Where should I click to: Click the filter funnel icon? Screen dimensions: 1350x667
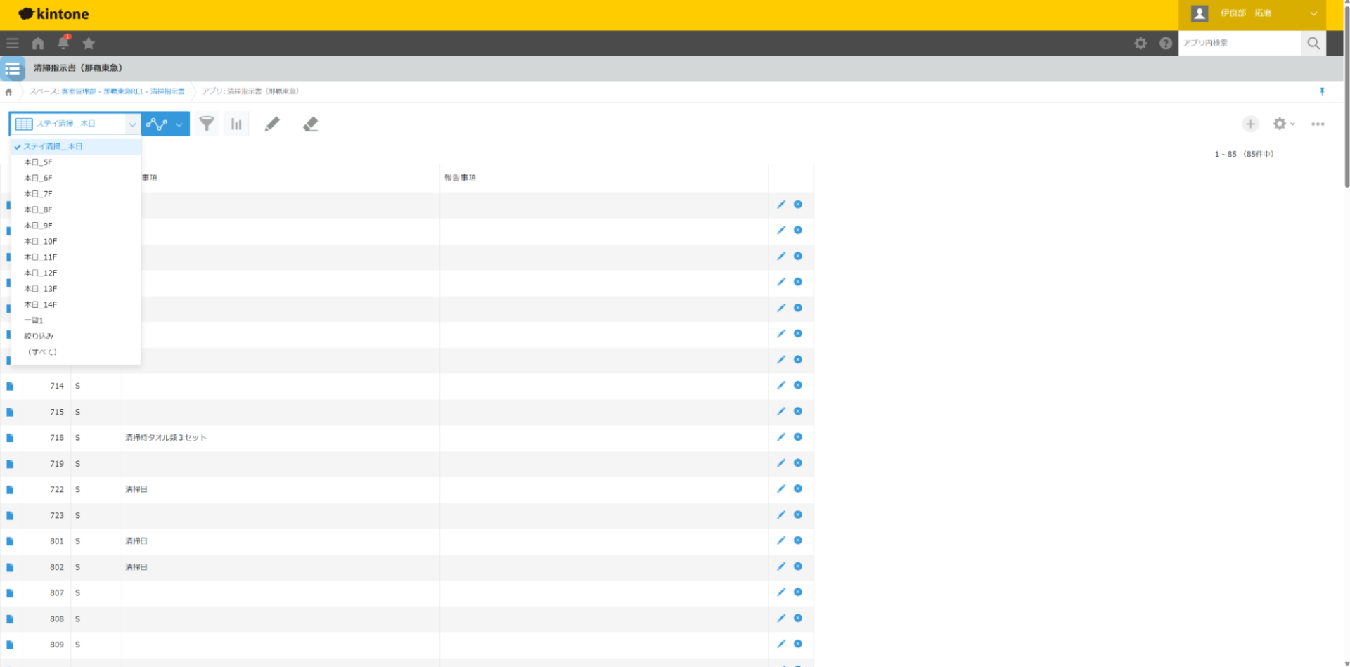point(207,124)
